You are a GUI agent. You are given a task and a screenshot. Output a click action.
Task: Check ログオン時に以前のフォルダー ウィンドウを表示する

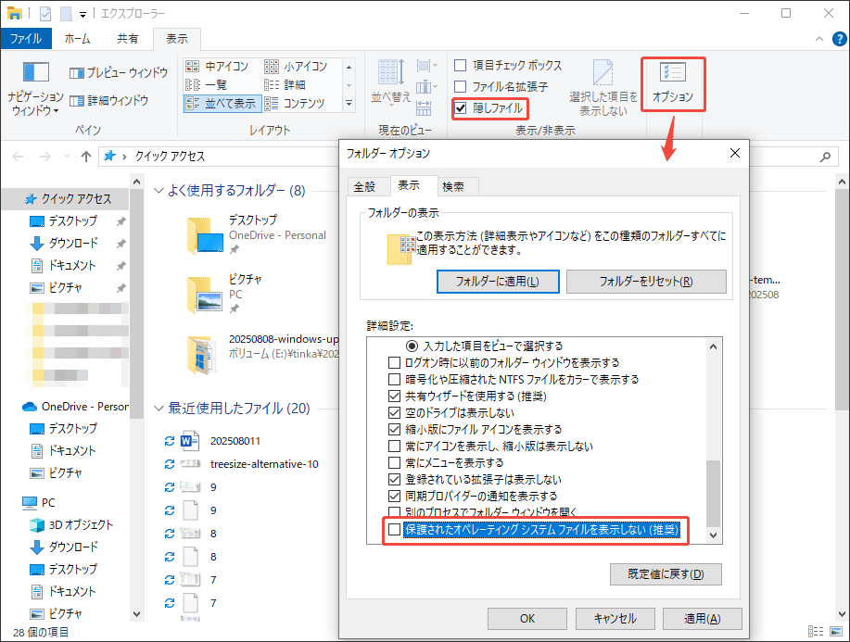point(395,362)
